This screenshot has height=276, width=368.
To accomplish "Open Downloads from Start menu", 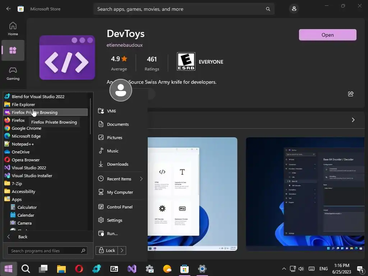I will tap(120, 164).
